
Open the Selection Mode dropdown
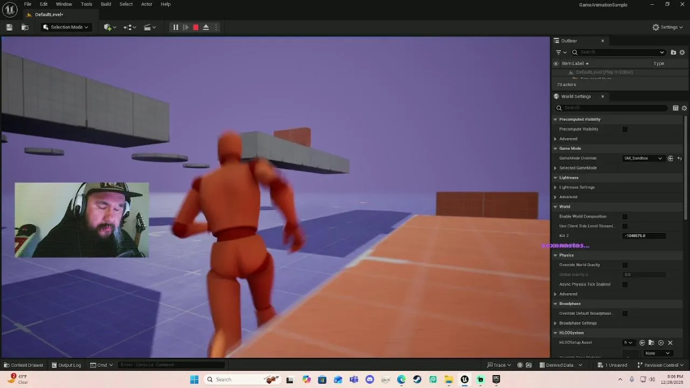65,27
